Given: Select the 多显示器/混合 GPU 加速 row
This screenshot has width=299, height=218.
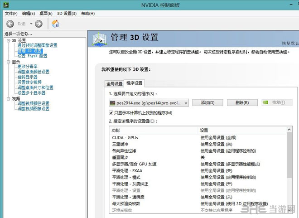Looking at the screenshot, I should [198, 164].
